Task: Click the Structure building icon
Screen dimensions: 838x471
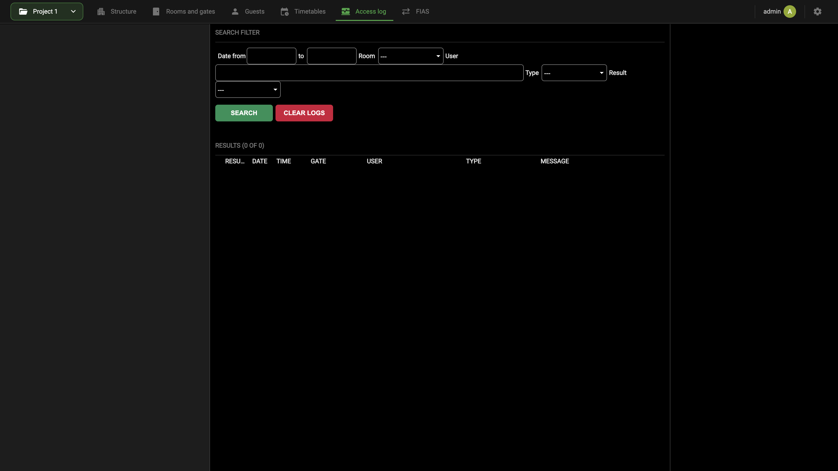Action: tap(101, 12)
